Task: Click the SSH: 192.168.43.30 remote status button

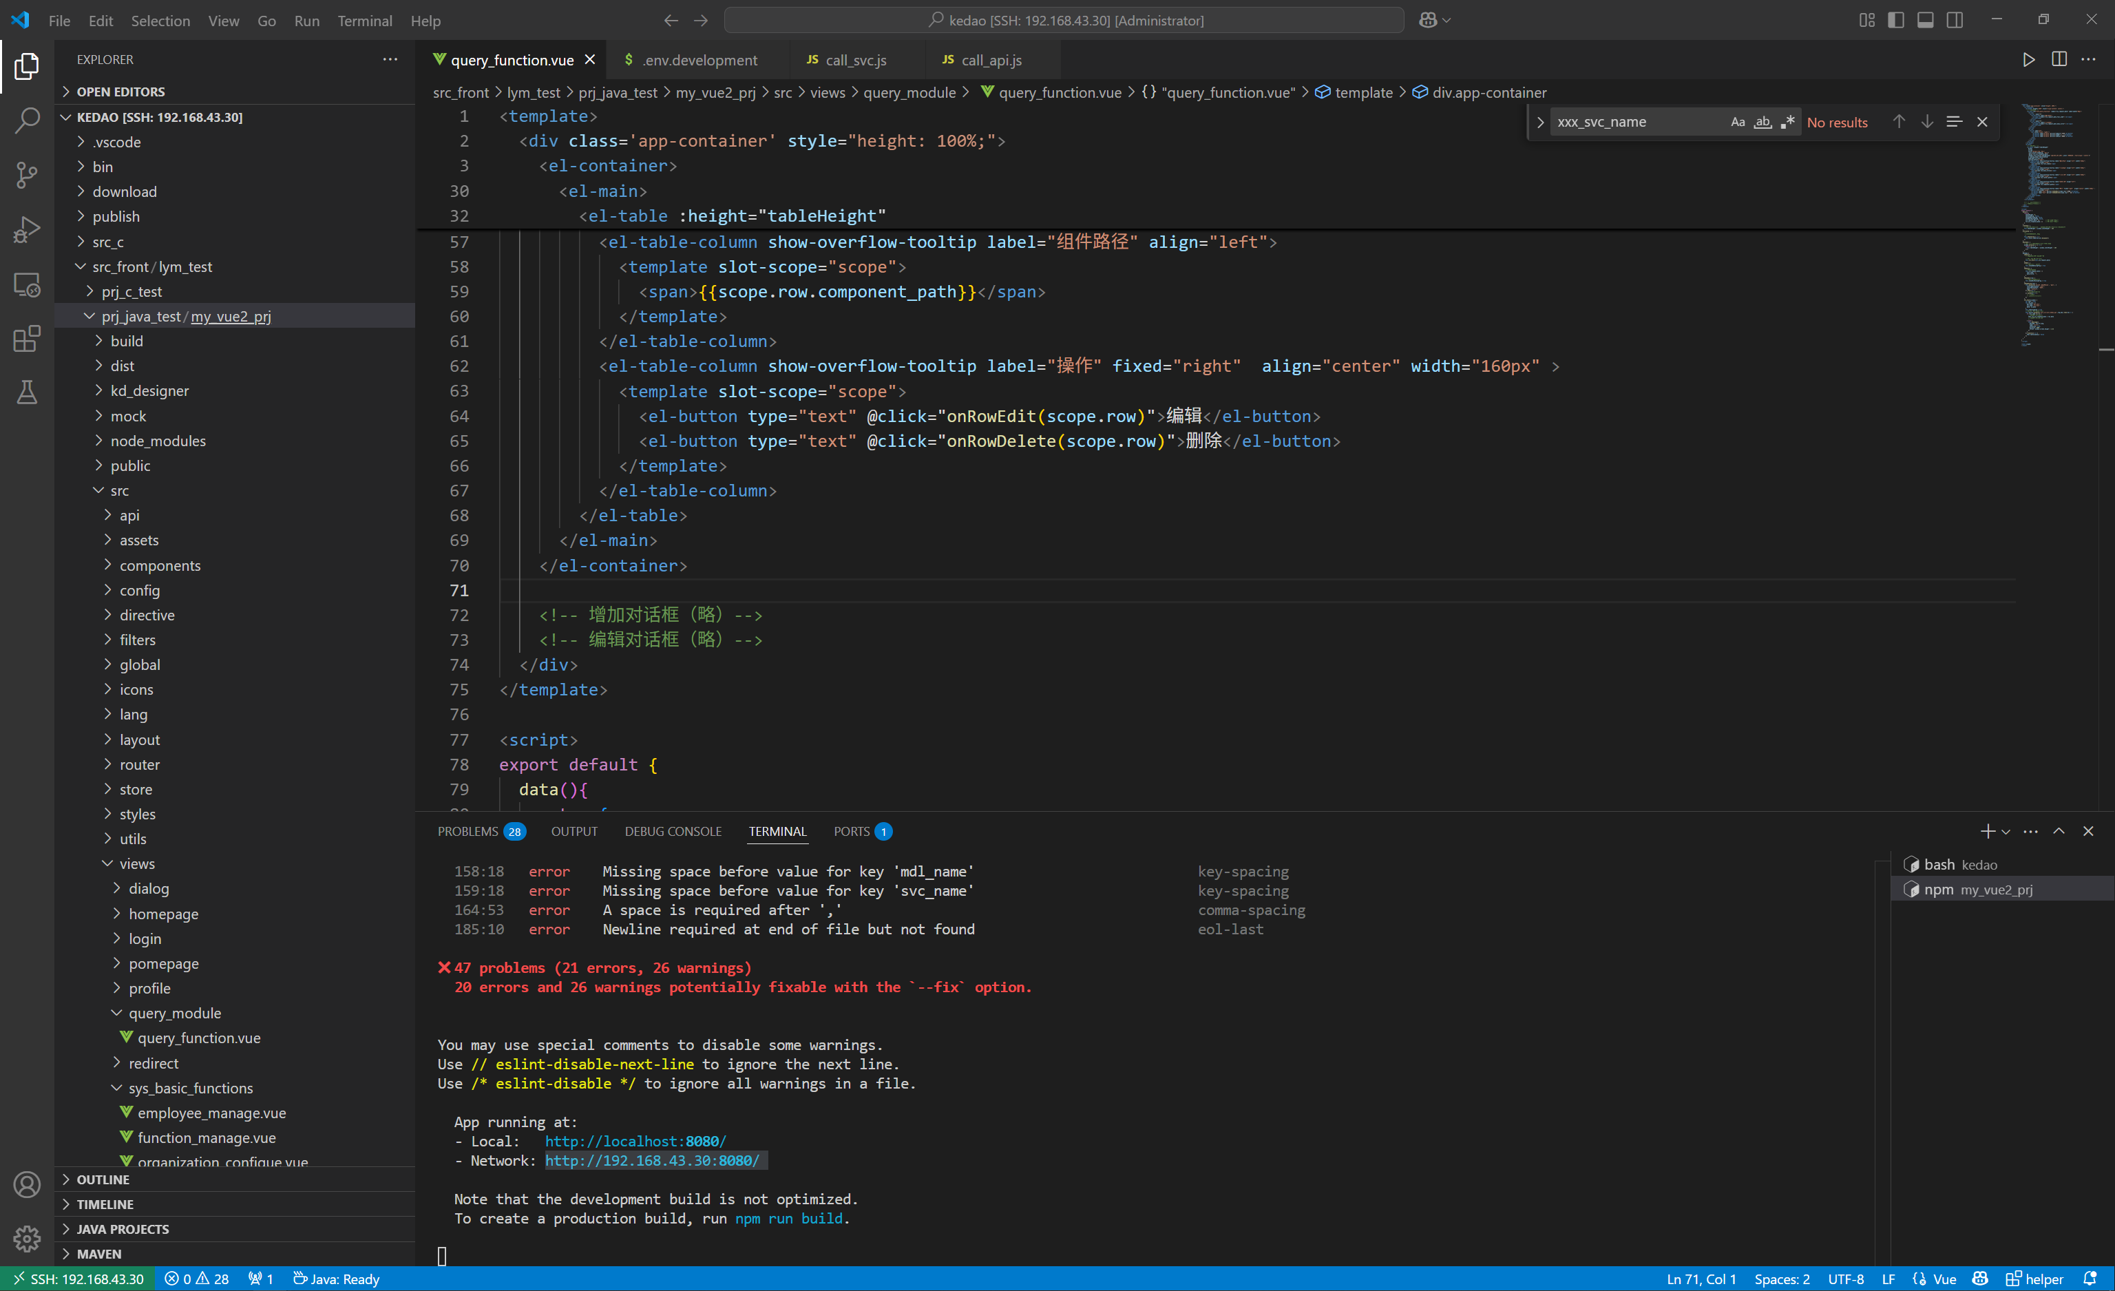Action: pos(78,1279)
